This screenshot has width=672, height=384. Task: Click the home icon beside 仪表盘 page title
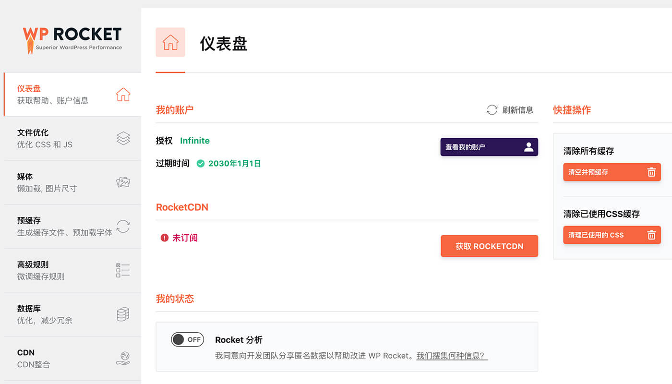pos(170,42)
